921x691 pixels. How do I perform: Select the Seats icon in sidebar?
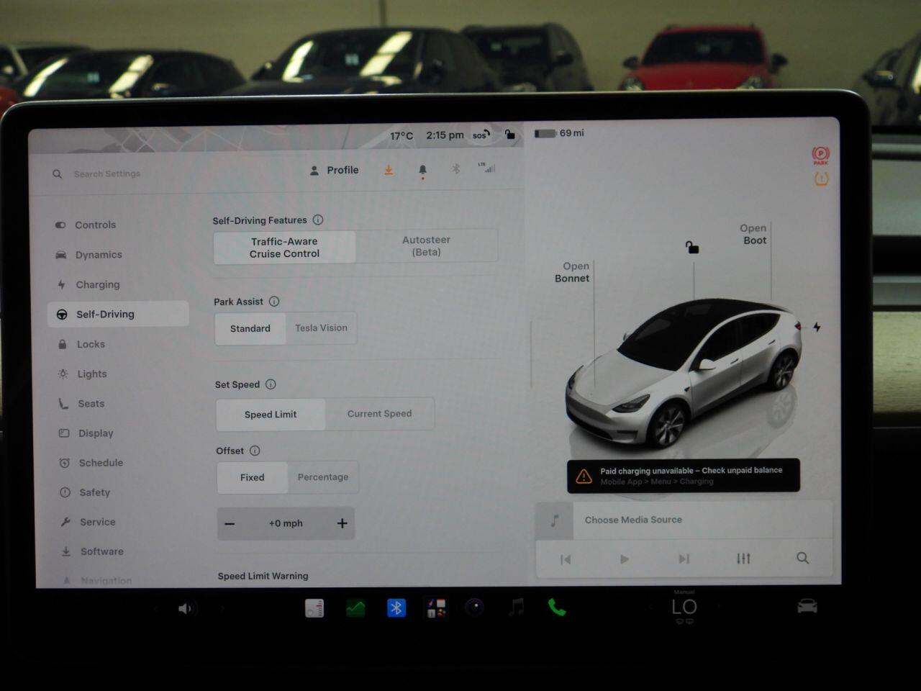click(x=64, y=404)
